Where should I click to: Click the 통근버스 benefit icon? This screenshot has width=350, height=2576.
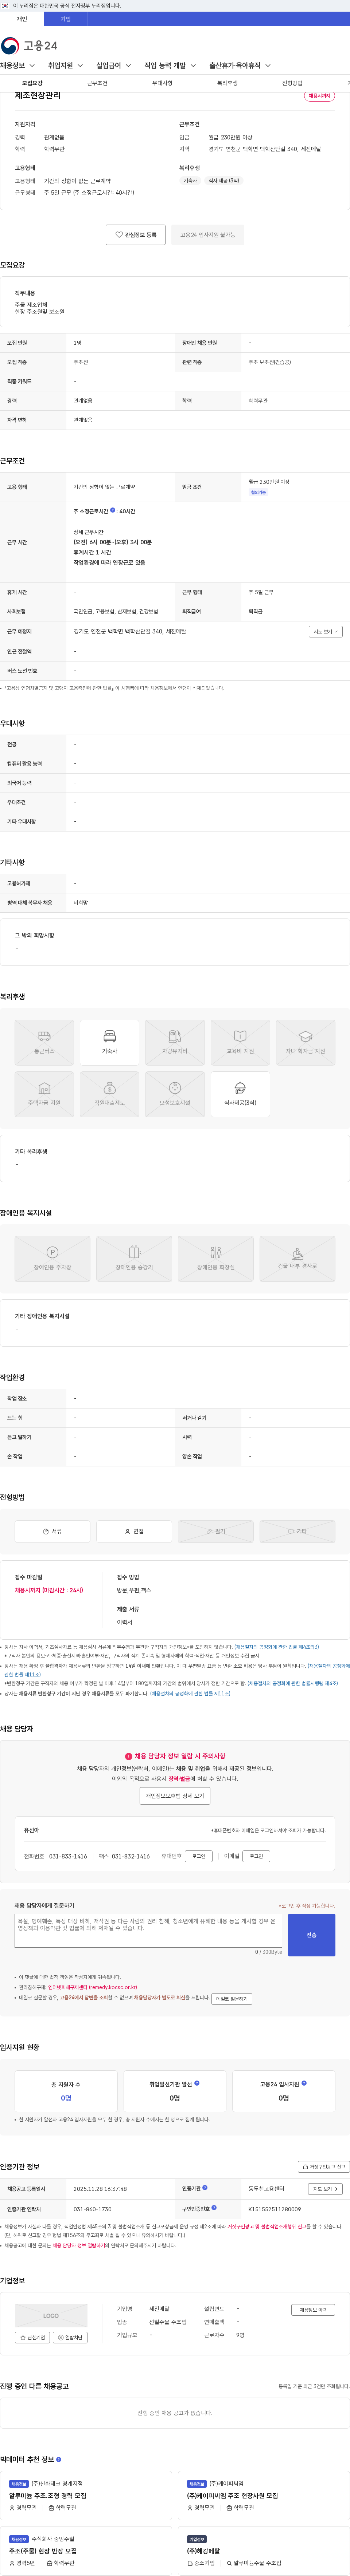coord(44,1043)
